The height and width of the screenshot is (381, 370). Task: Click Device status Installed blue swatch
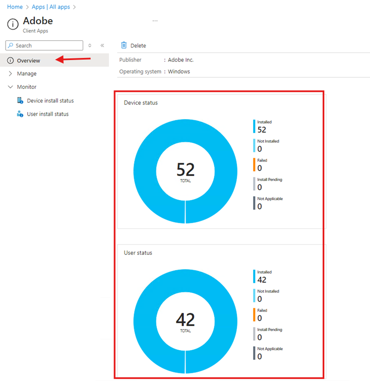coord(254,126)
